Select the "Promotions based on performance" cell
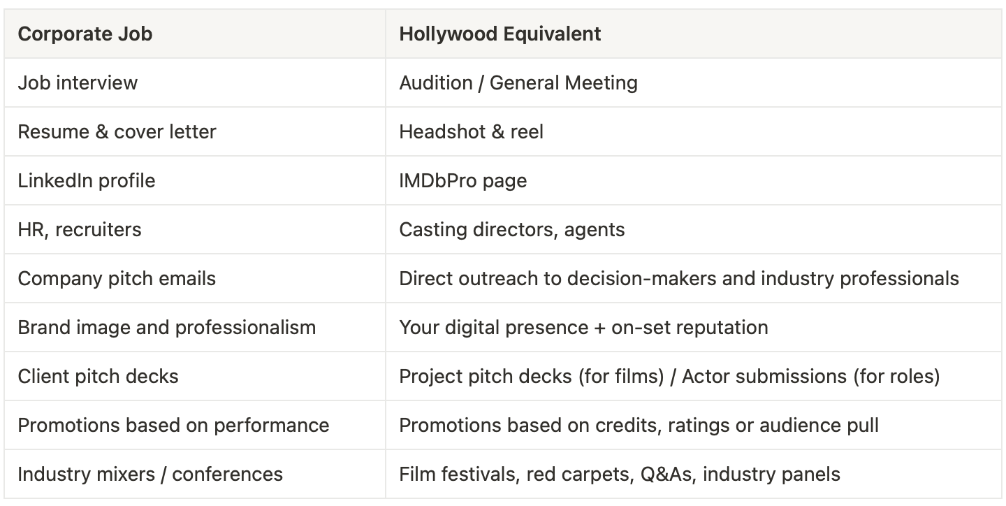Image resolution: width=1006 pixels, height=506 pixels. tap(173, 425)
